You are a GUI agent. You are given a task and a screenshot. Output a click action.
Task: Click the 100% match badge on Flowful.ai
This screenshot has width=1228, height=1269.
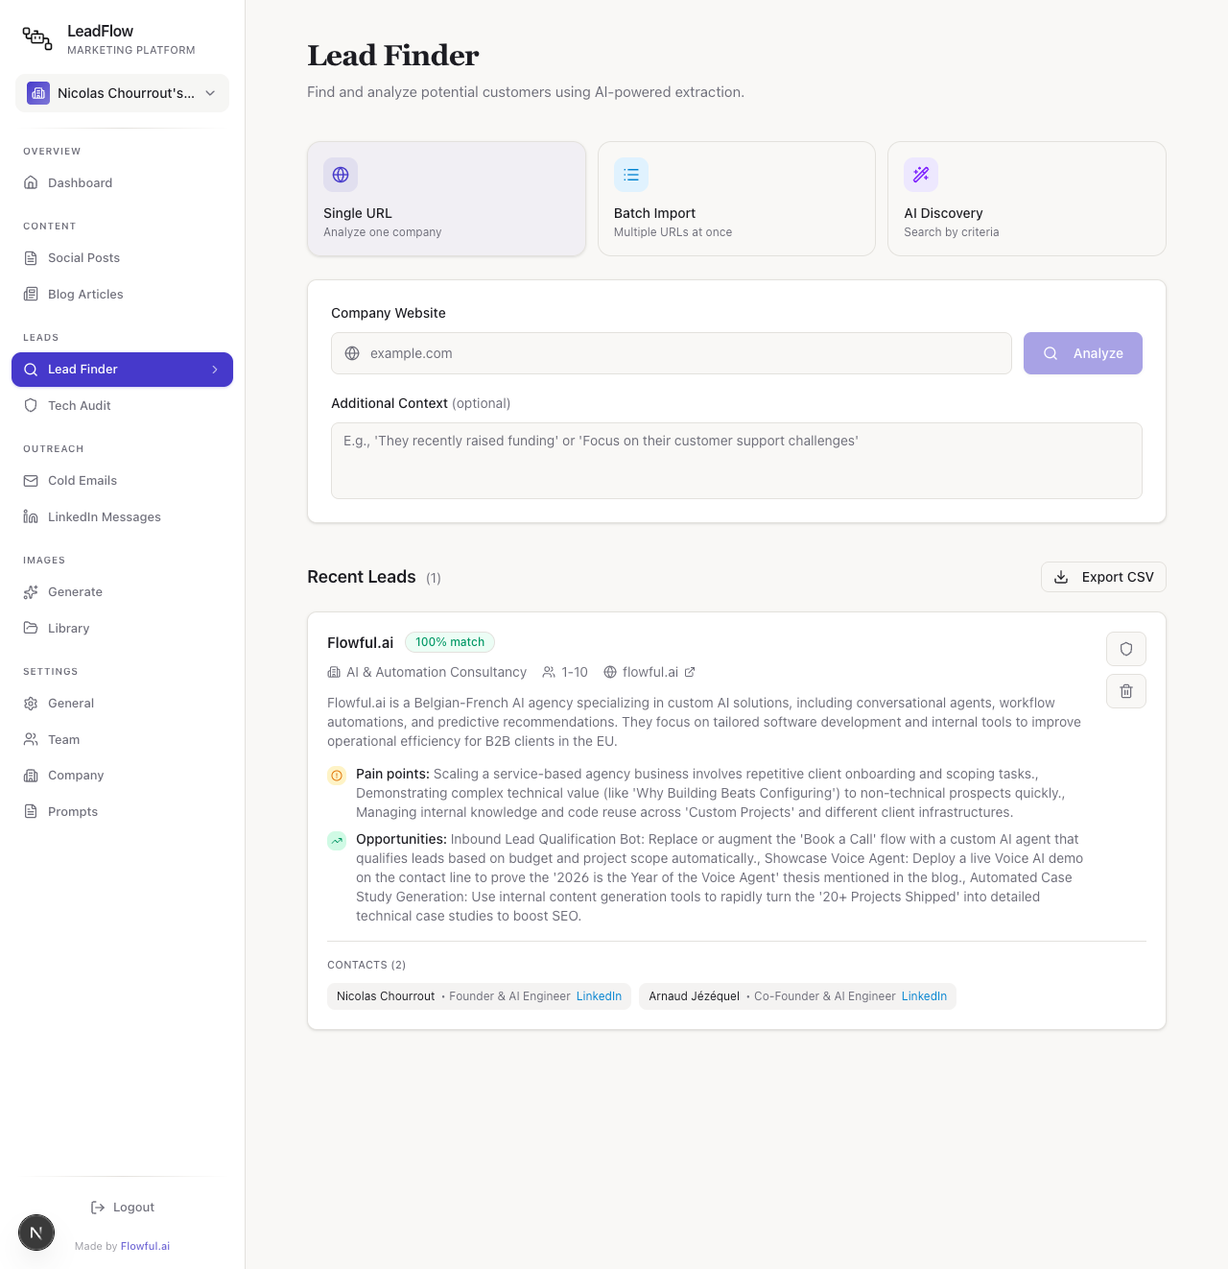[450, 642]
